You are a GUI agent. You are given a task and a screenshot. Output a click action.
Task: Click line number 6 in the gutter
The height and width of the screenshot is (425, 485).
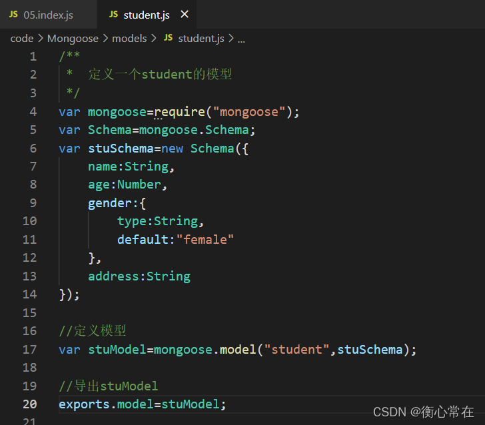tap(33, 149)
